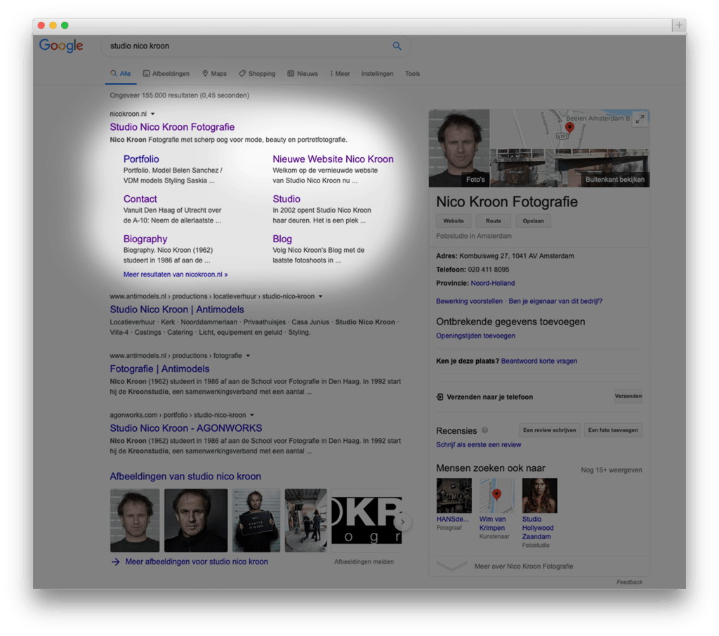
Task: Open the Studio Hollywood Zaandam thumbnail
Action: point(539,496)
